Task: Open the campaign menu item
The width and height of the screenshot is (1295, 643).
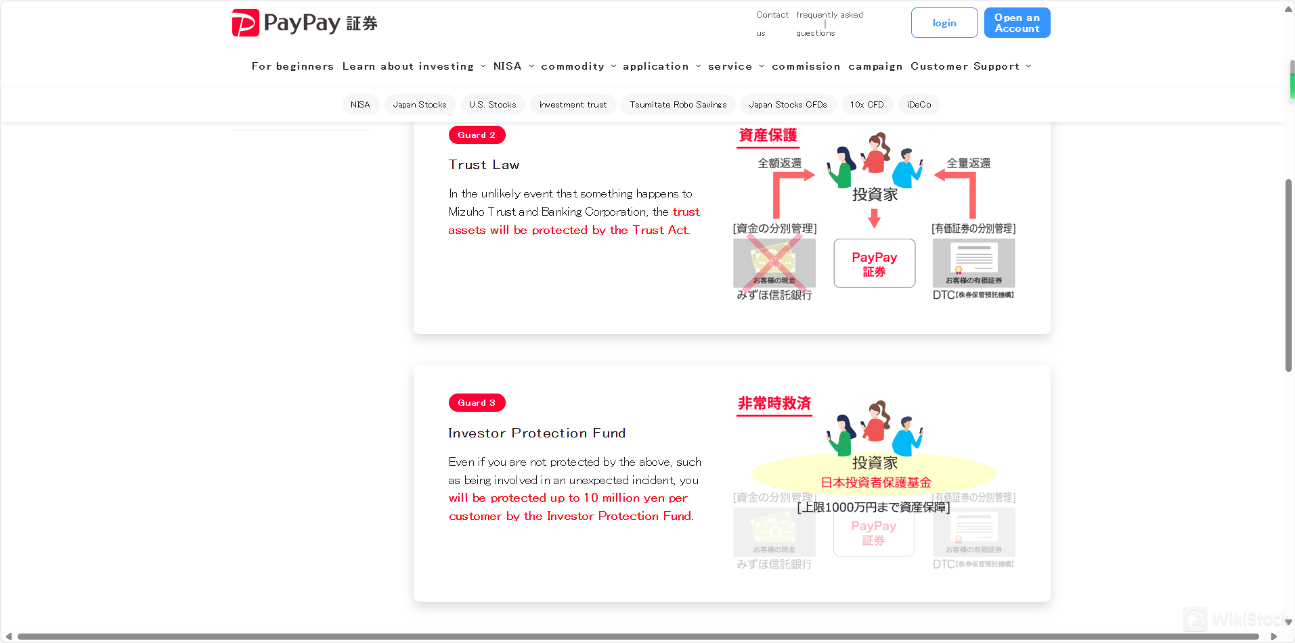Action: (x=875, y=66)
